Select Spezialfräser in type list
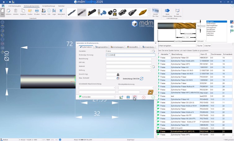This screenshot has height=141, width=234. 211,29
